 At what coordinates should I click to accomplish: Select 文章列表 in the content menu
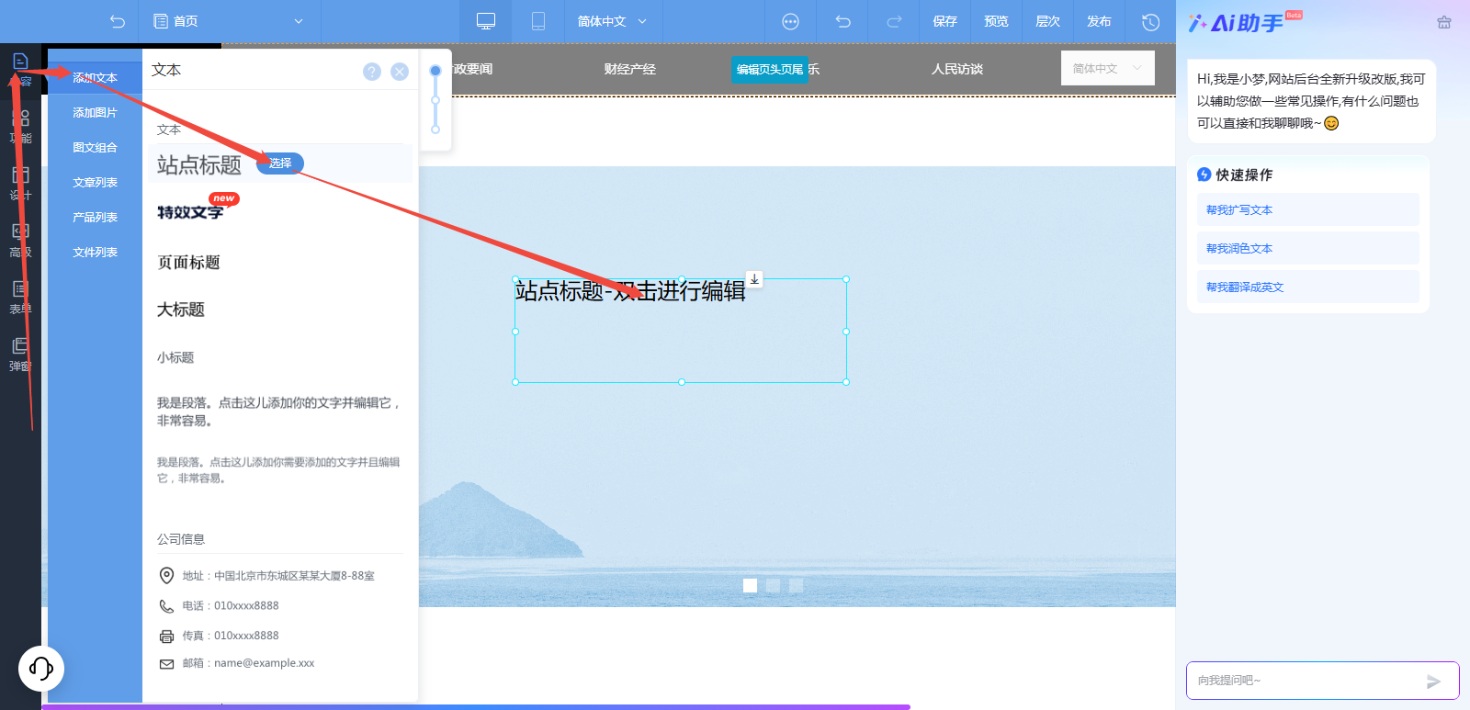(96, 183)
